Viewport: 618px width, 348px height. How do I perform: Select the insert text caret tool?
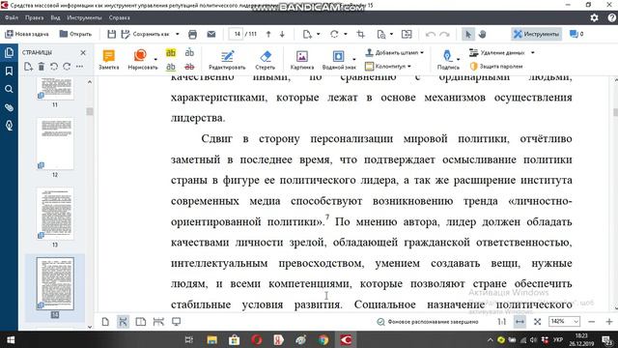(x=189, y=52)
